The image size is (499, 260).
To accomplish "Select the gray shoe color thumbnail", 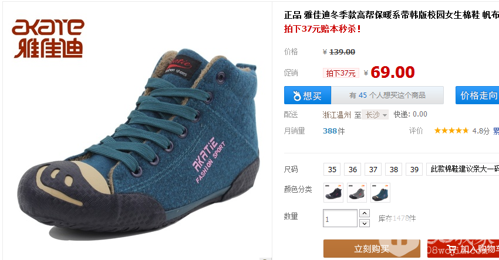I will pos(357,193).
